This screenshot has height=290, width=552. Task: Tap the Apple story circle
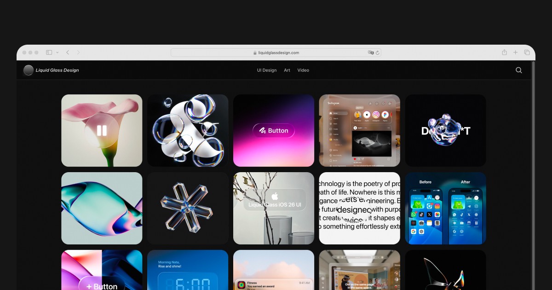click(x=367, y=115)
